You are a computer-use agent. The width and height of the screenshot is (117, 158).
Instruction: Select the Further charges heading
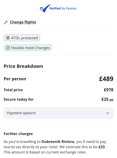pos(18,134)
